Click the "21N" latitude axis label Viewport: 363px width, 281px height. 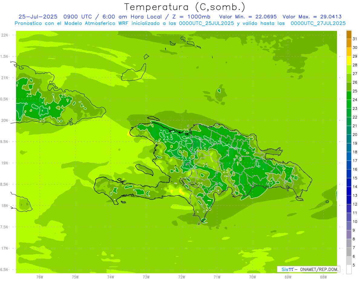[4, 78]
